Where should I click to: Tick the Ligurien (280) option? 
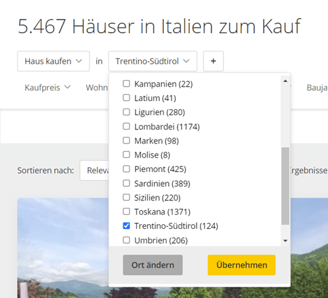126,112
